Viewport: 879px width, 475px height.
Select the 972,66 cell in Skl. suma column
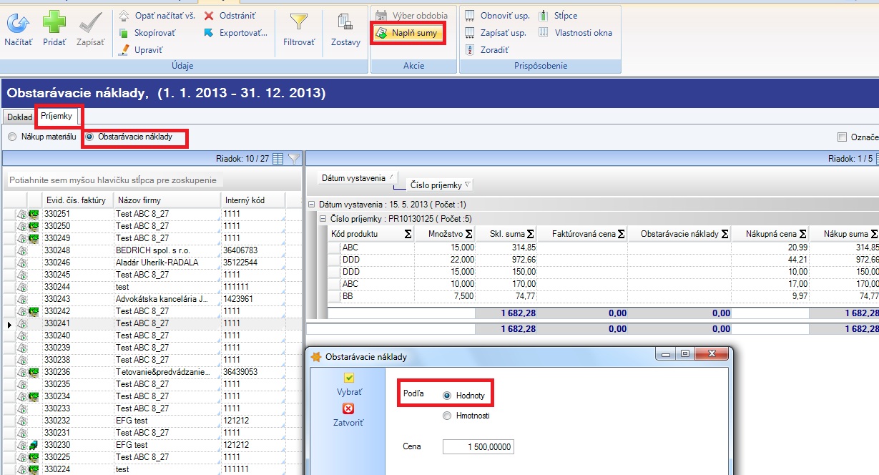click(506, 259)
